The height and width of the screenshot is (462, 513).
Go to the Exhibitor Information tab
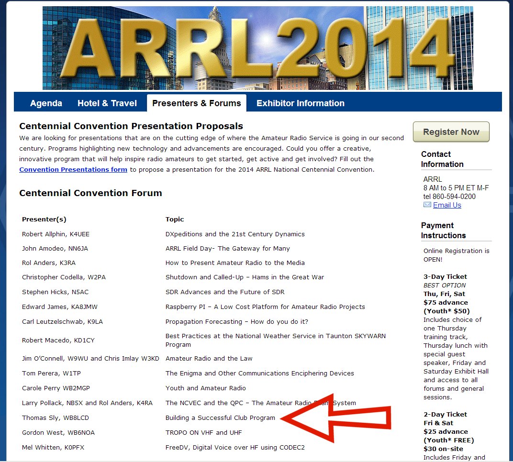301,103
